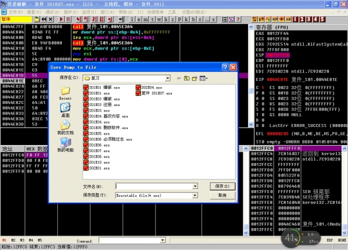This screenshot has height=250, width=348.
Task: Click the 文件名 filename input field
Action: click(x=153, y=186)
